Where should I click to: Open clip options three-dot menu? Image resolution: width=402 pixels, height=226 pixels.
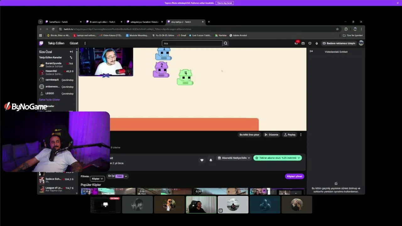301,135
